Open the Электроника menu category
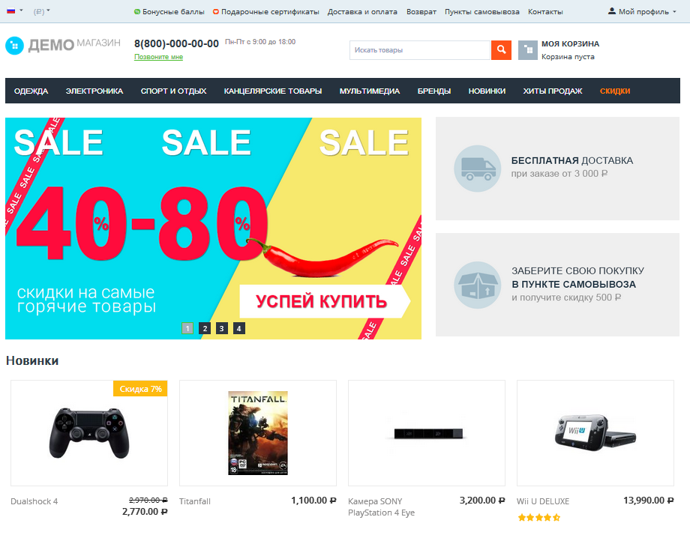The width and height of the screenshot is (690, 541). [94, 91]
